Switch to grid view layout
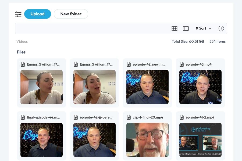The width and height of the screenshot is (242, 161). tap(175, 28)
